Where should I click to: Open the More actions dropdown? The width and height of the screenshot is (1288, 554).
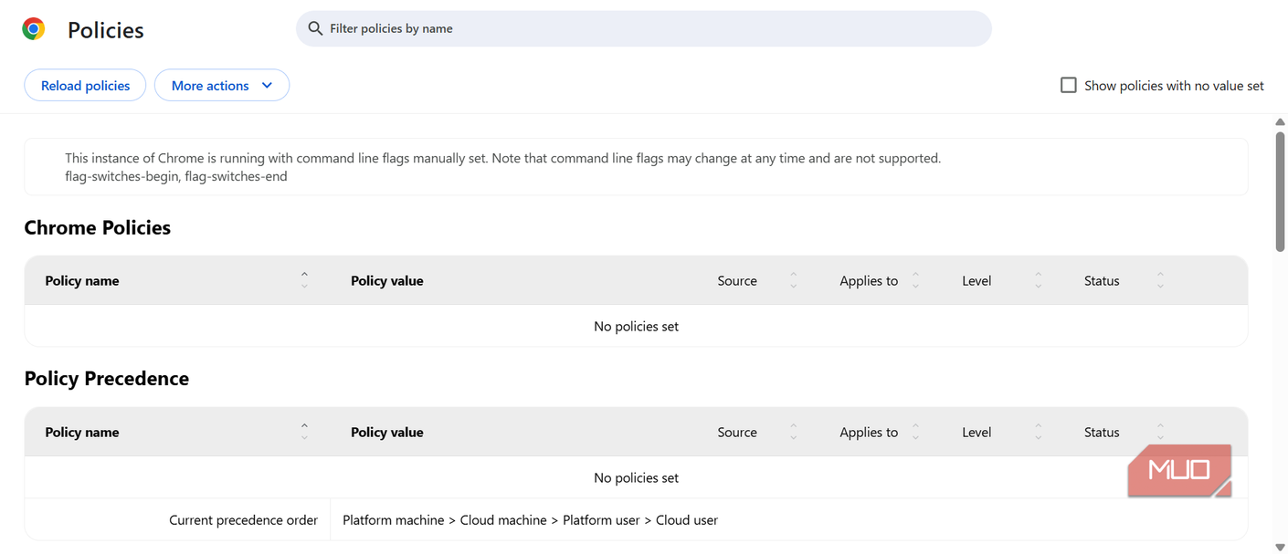point(222,85)
